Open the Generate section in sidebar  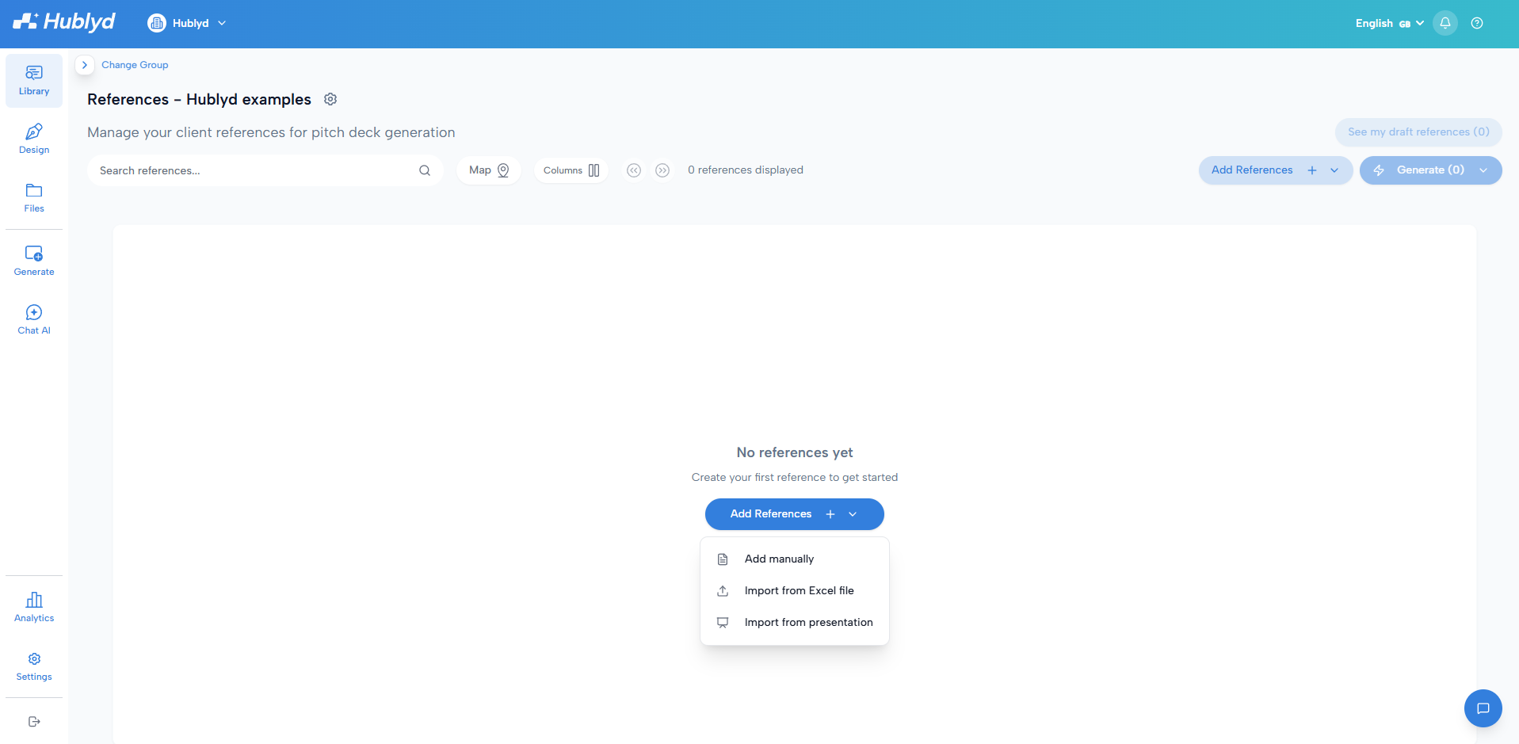[x=34, y=261]
